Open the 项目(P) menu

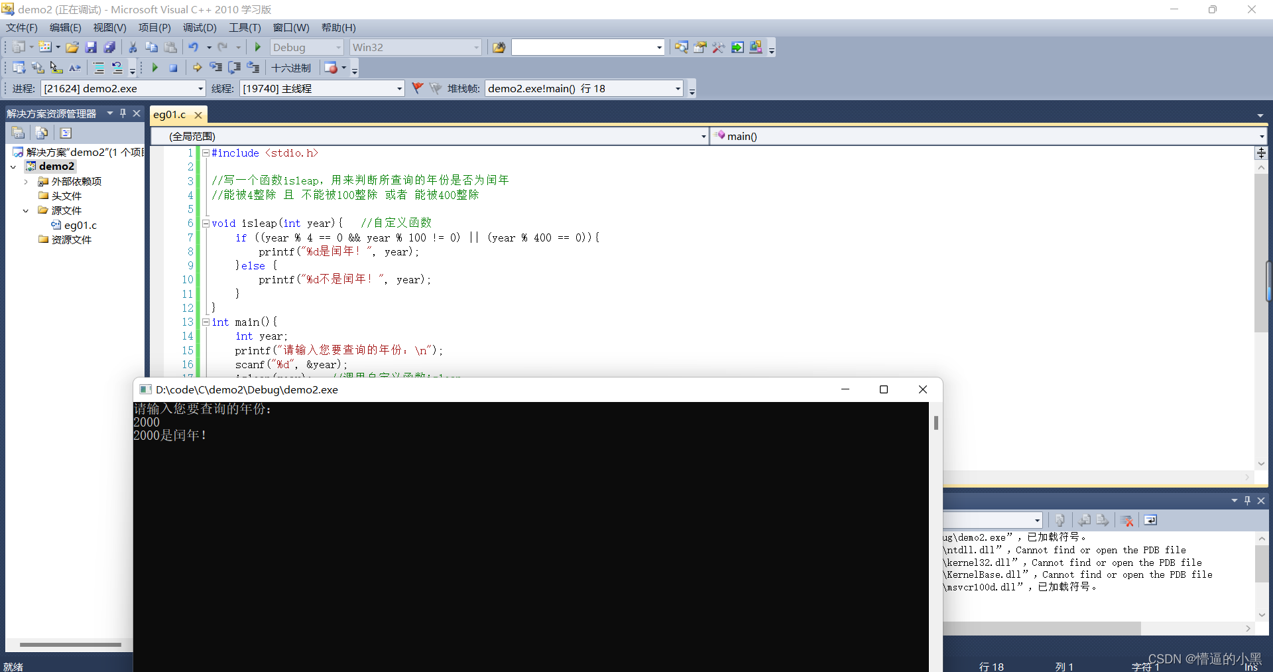154,27
